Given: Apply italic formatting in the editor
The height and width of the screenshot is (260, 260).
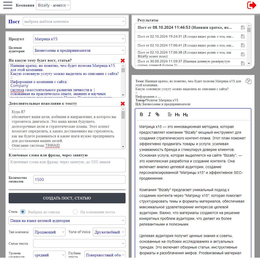Looking at the screenshot, I should tap(149, 114).
